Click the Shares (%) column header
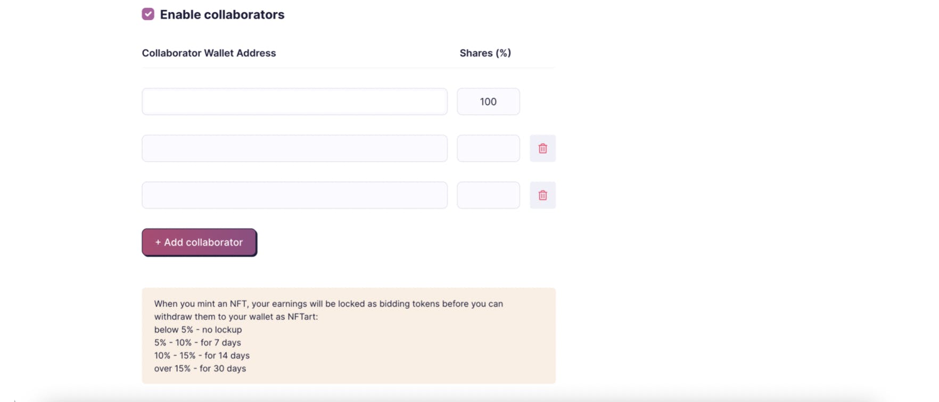Image resolution: width=939 pixels, height=402 pixels. (485, 53)
